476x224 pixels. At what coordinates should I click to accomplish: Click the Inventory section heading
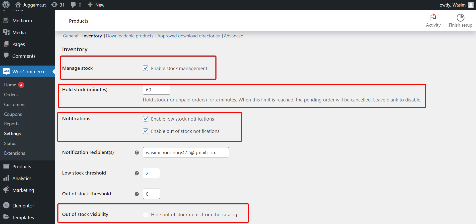point(75,49)
